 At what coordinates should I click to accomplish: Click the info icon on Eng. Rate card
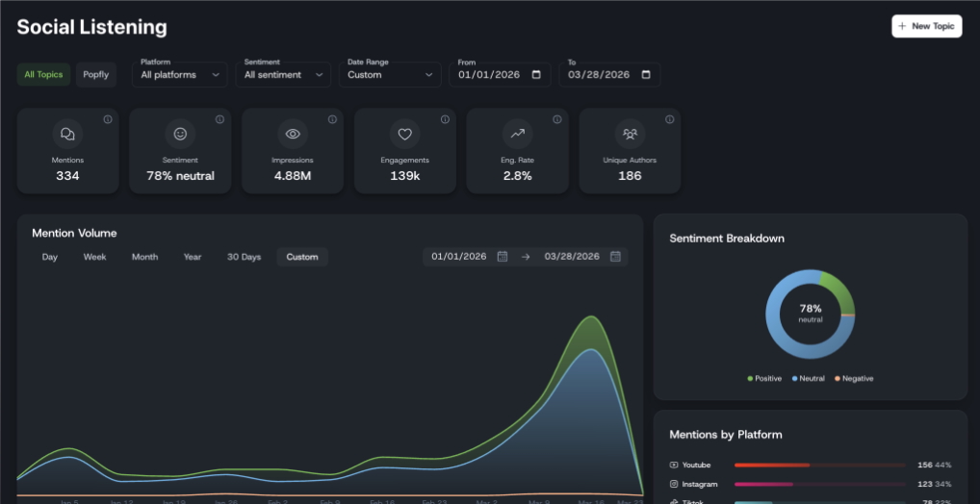(x=556, y=119)
